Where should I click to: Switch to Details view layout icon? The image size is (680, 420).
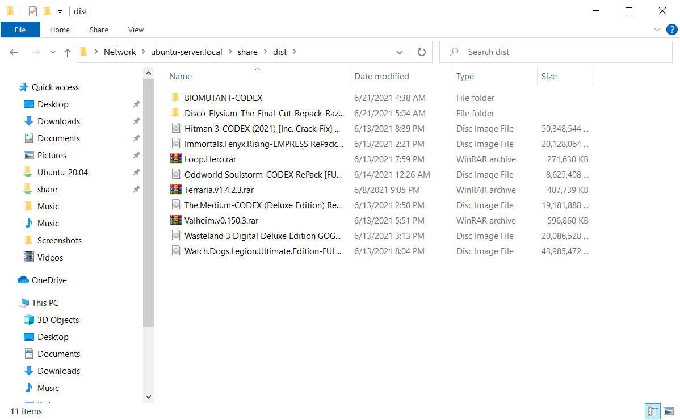click(x=653, y=411)
